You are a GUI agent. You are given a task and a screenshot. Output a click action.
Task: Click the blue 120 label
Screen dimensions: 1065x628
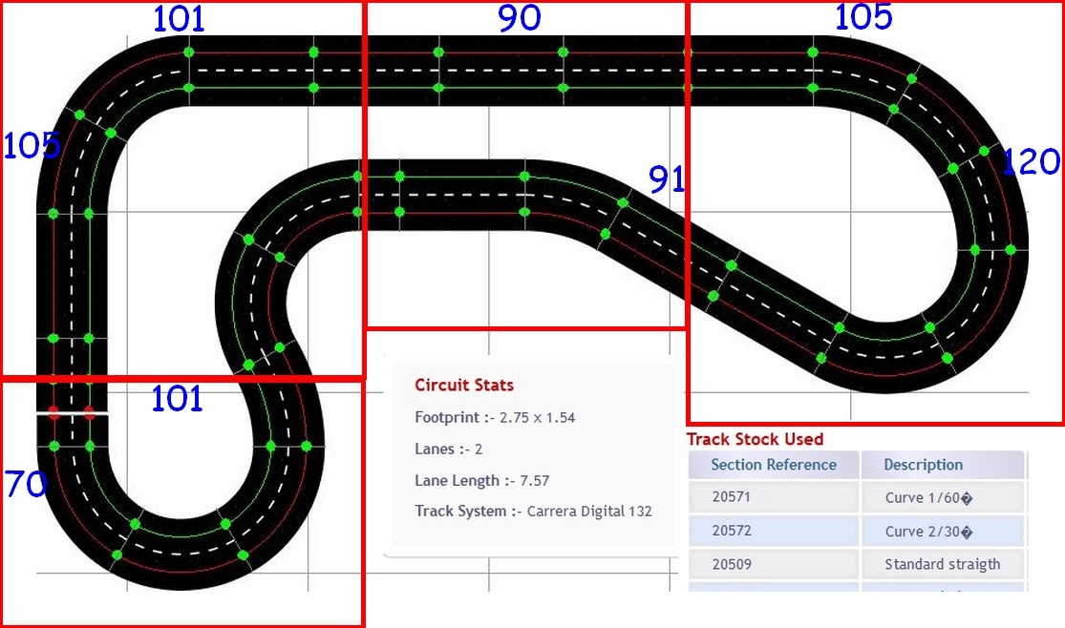[x=1032, y=162]
